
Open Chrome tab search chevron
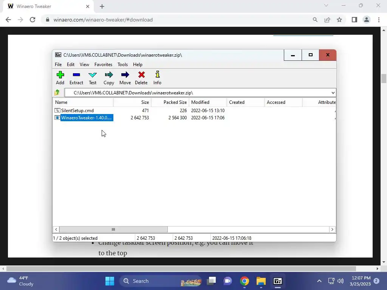pyautogui.click(x=326, y=5)
